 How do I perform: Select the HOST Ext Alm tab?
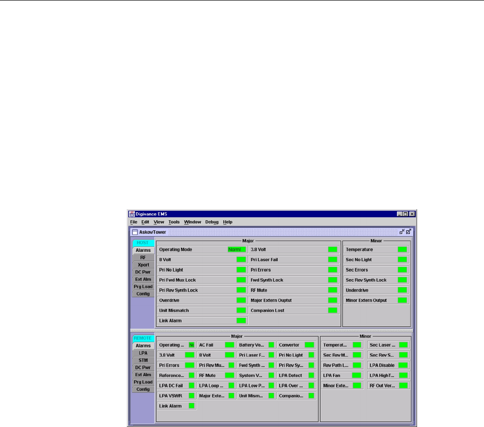click(x=143, y=279)
